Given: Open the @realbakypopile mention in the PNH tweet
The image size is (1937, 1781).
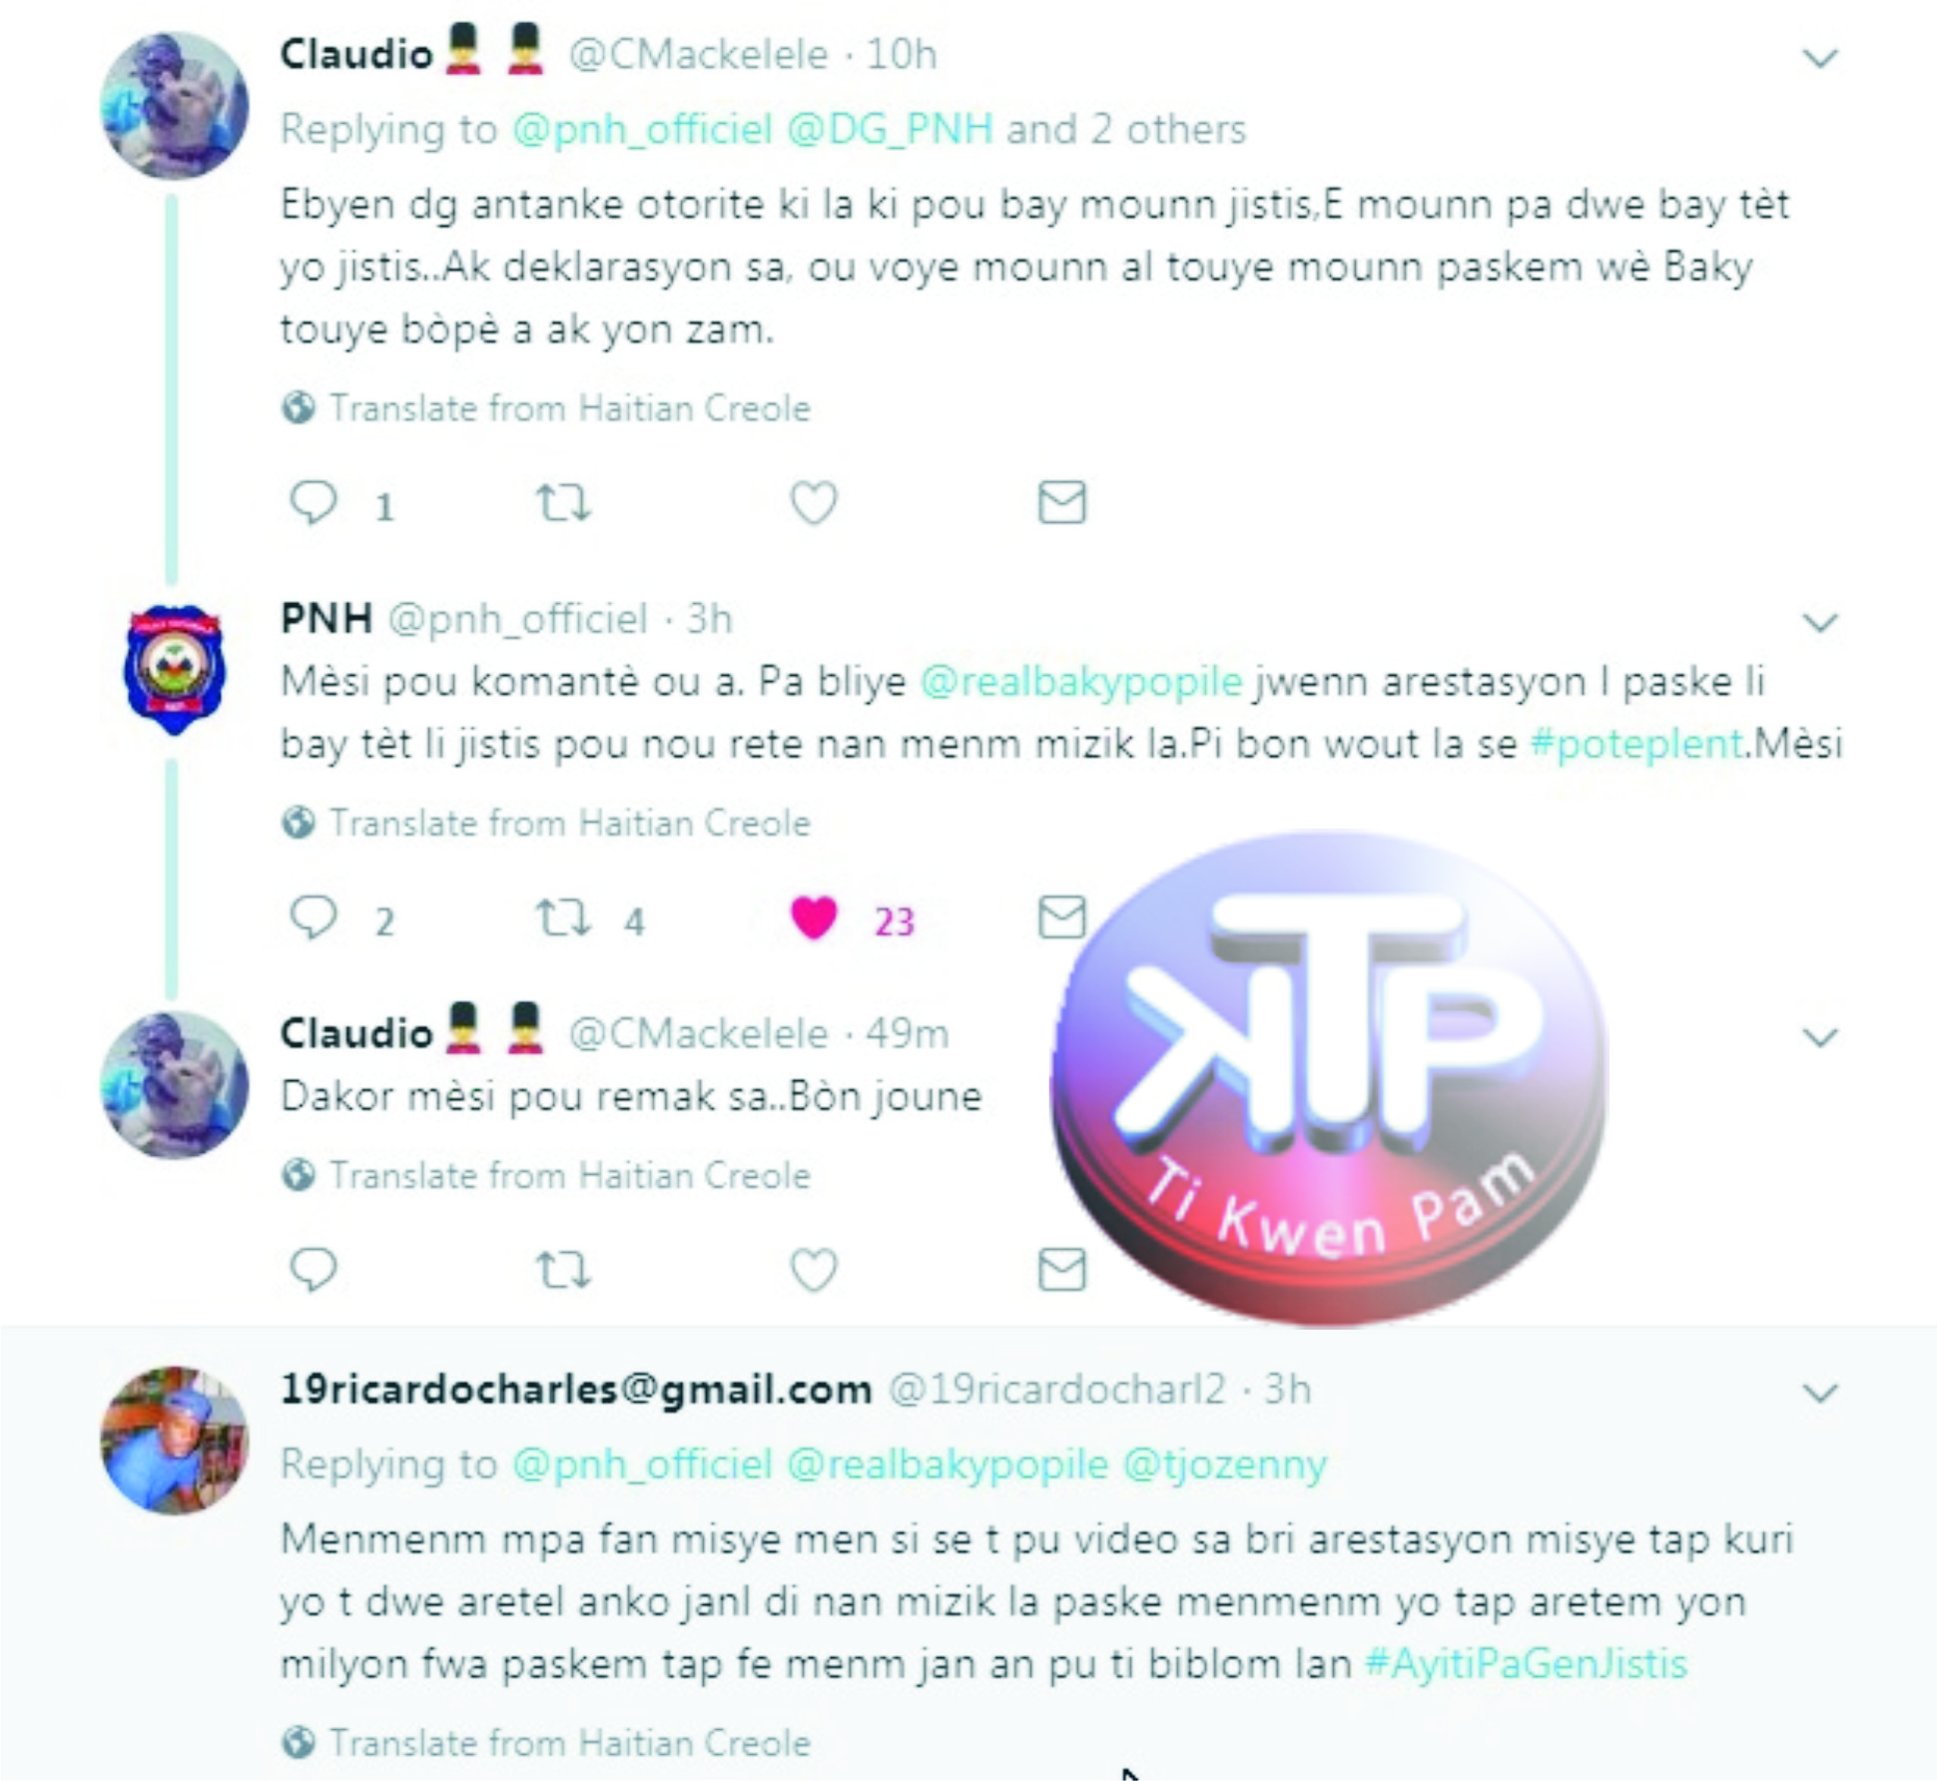Looking at the screenshot, I should (x=1081, y=682).
